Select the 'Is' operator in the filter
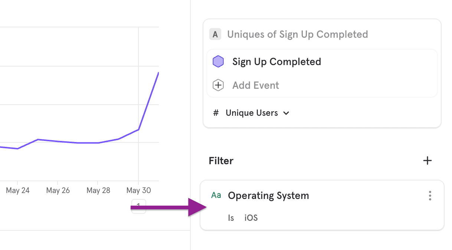 (231, 218)
